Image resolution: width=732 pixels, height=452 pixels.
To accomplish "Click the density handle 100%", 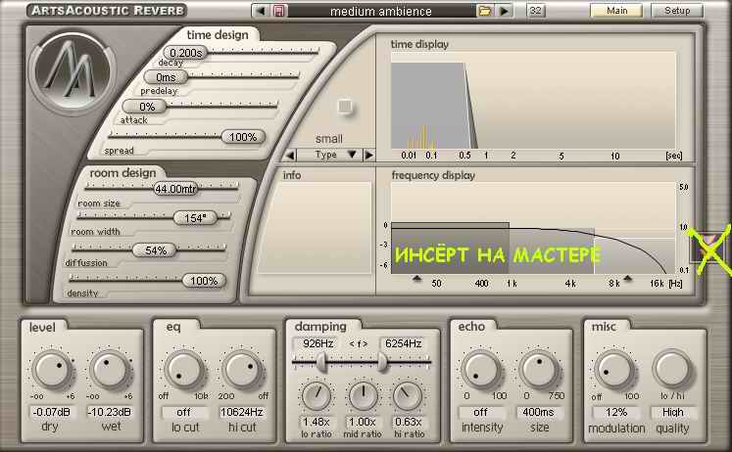I will pos(204,281).
